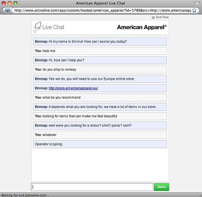Click the toolbar toggle pill button

tap(197, 3)
